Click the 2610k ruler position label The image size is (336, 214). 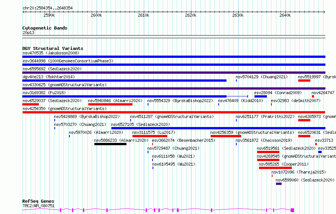click(x=143, y=15)
